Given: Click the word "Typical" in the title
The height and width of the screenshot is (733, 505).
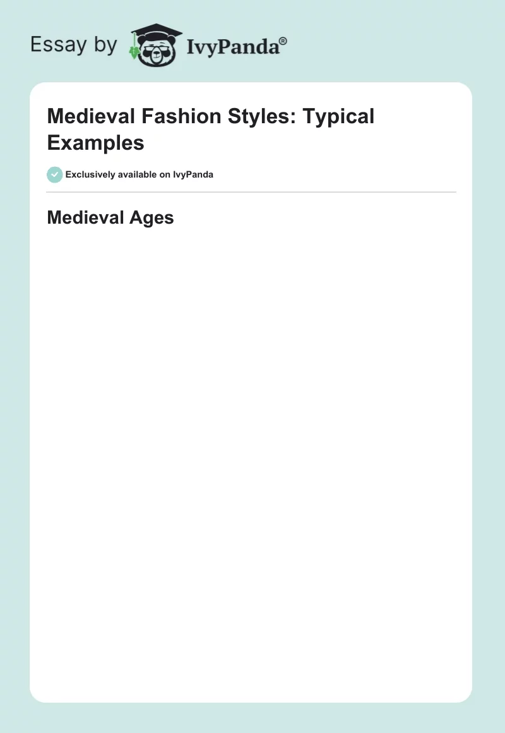Looking at the screenshot, I should coord(340,116).
